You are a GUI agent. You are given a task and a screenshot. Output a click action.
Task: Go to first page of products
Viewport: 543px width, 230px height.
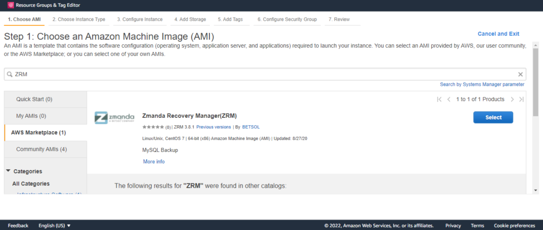click(439, 99)
